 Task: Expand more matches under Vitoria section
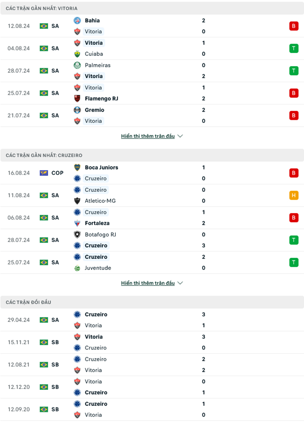[147, 136]
